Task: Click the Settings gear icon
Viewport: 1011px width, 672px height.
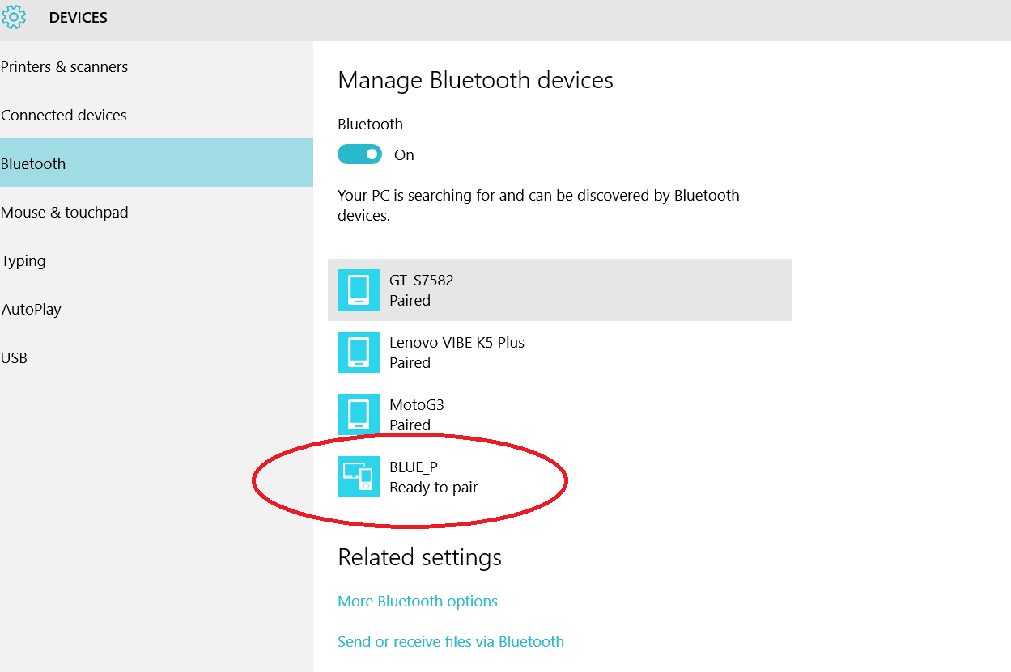Action: coord(14,17)
